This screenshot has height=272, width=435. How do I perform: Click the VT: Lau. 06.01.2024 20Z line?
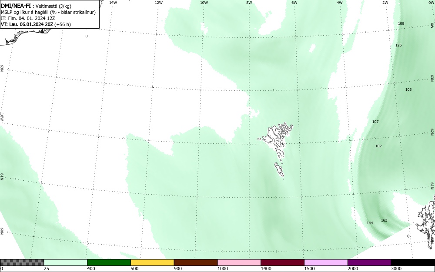pos(36,24)
